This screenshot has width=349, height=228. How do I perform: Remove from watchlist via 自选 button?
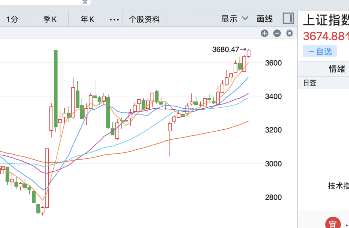pyautogui.click(x=320, y=51)
